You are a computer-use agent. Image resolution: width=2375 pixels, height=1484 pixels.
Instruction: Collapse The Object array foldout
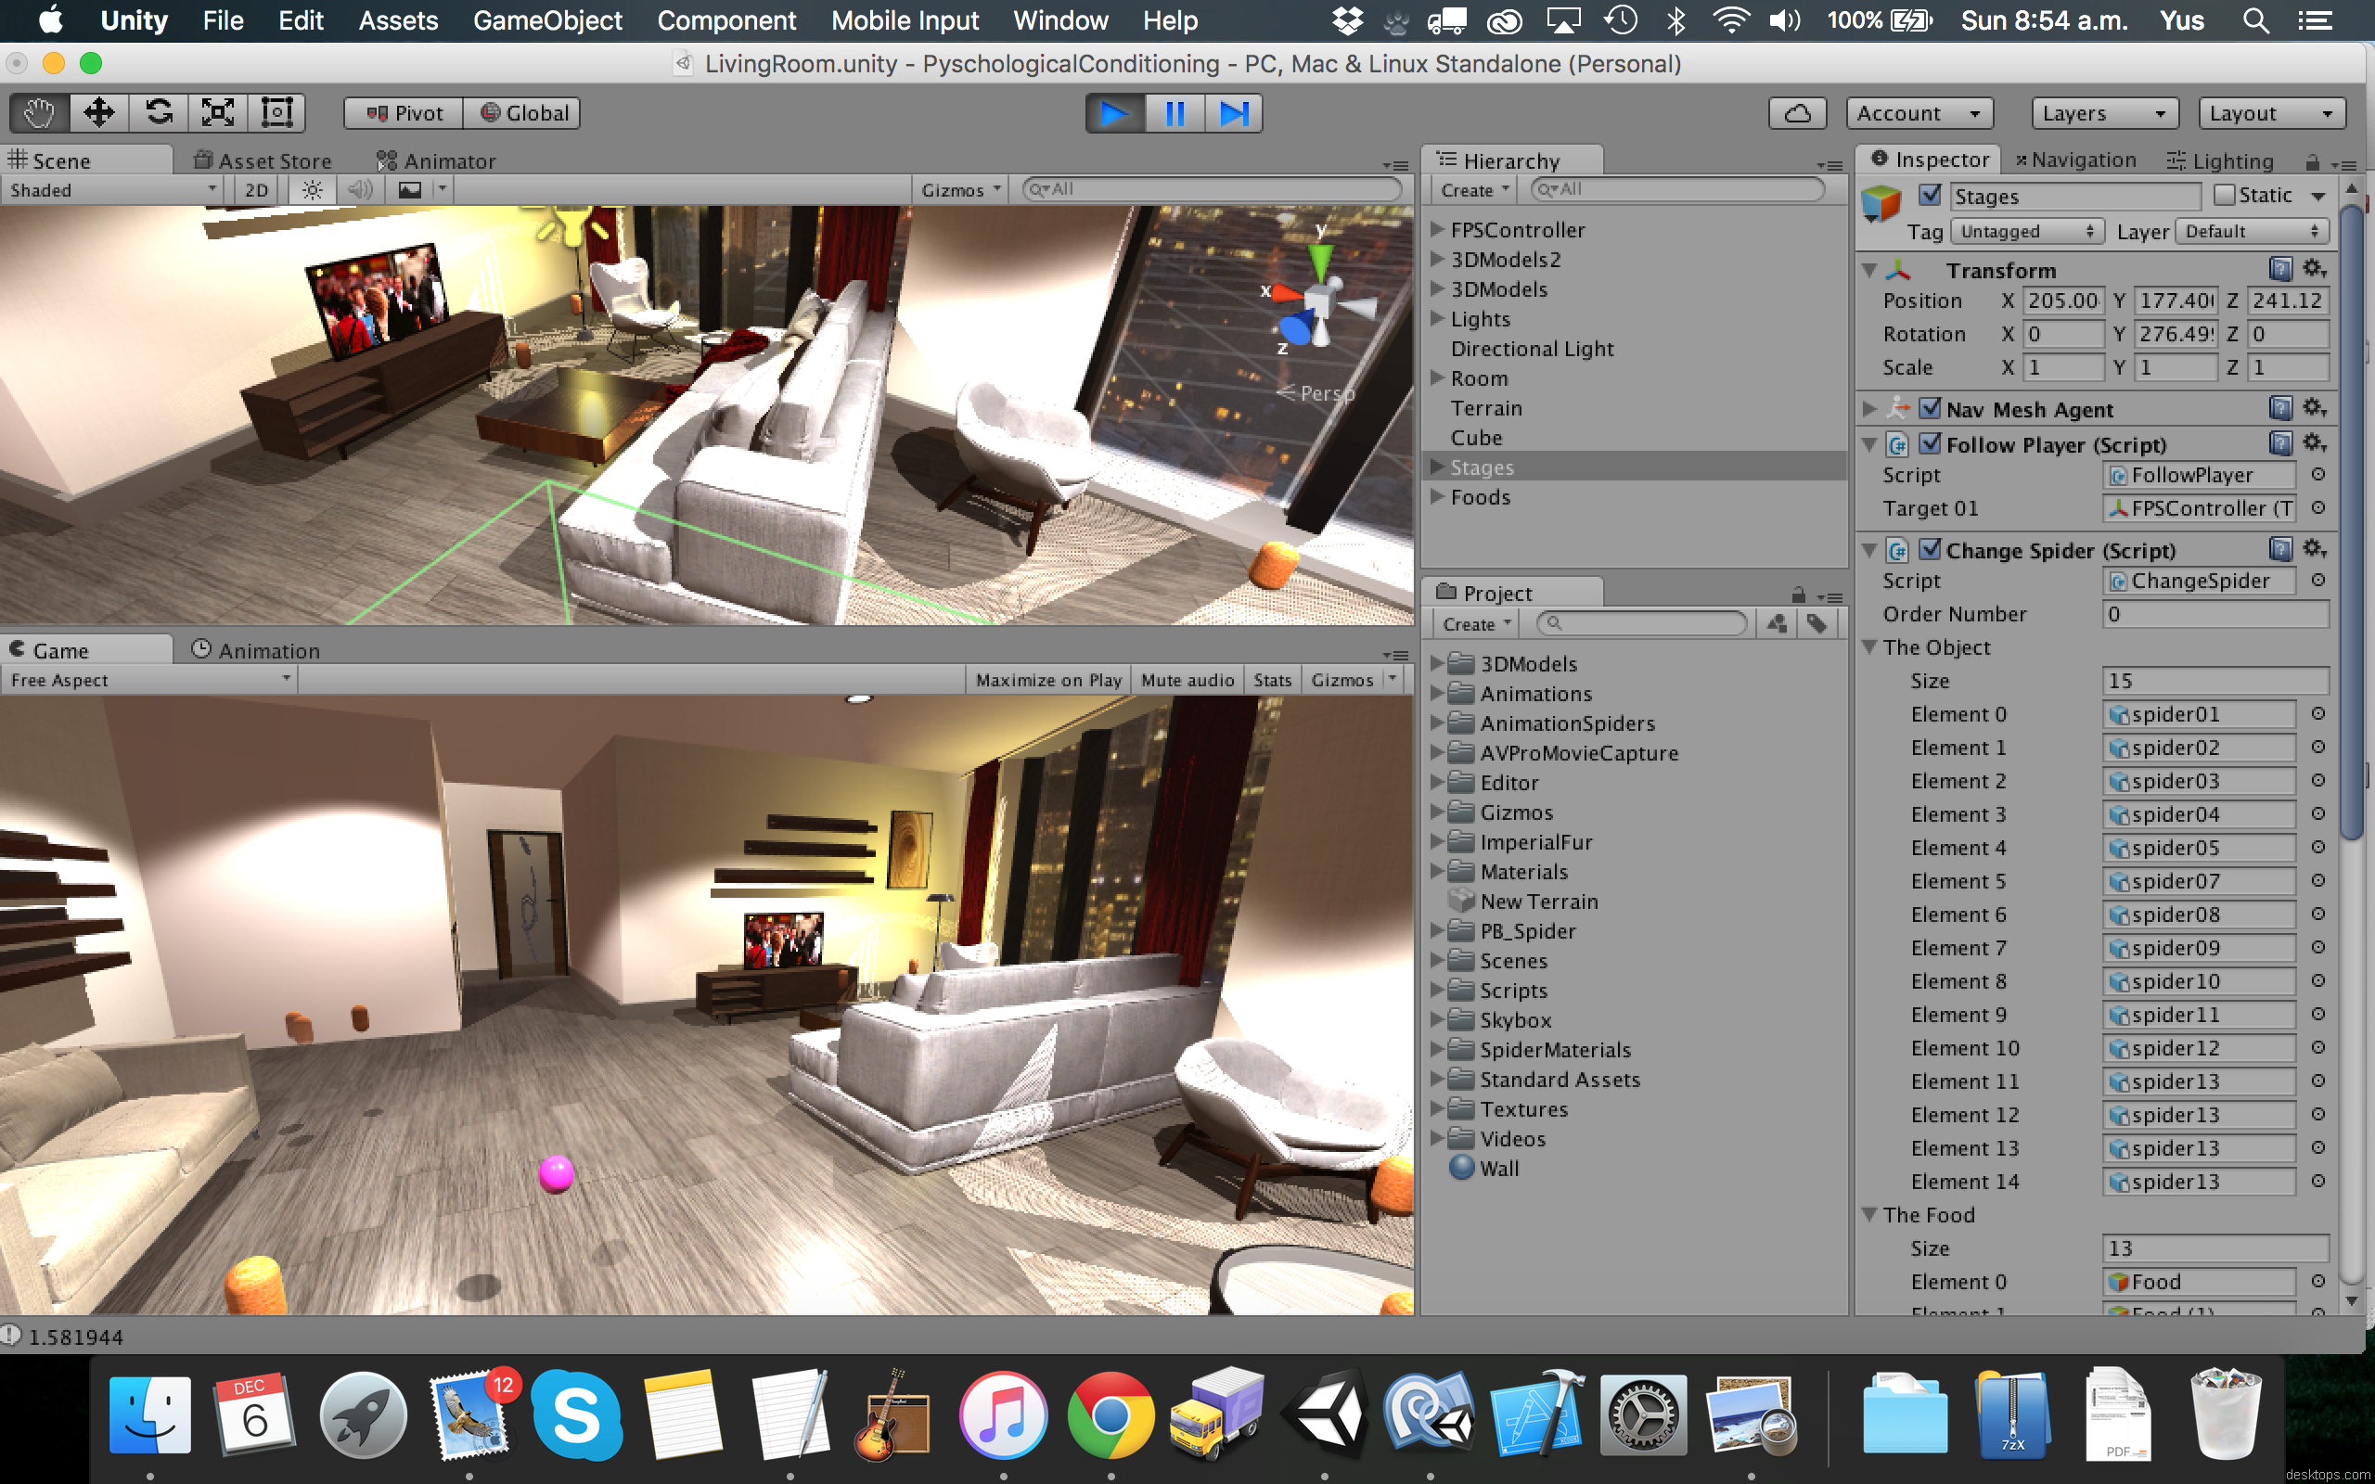tap(1870, 646)
